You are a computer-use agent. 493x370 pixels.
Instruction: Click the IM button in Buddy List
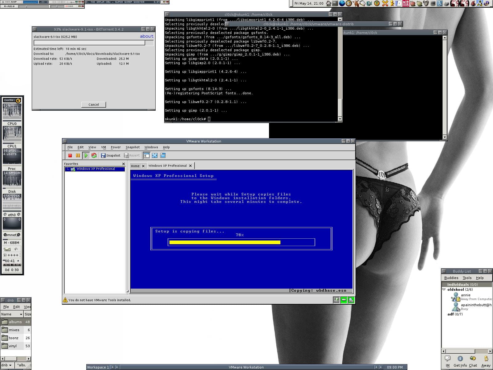pyautogui.click(x=447, y=361)
